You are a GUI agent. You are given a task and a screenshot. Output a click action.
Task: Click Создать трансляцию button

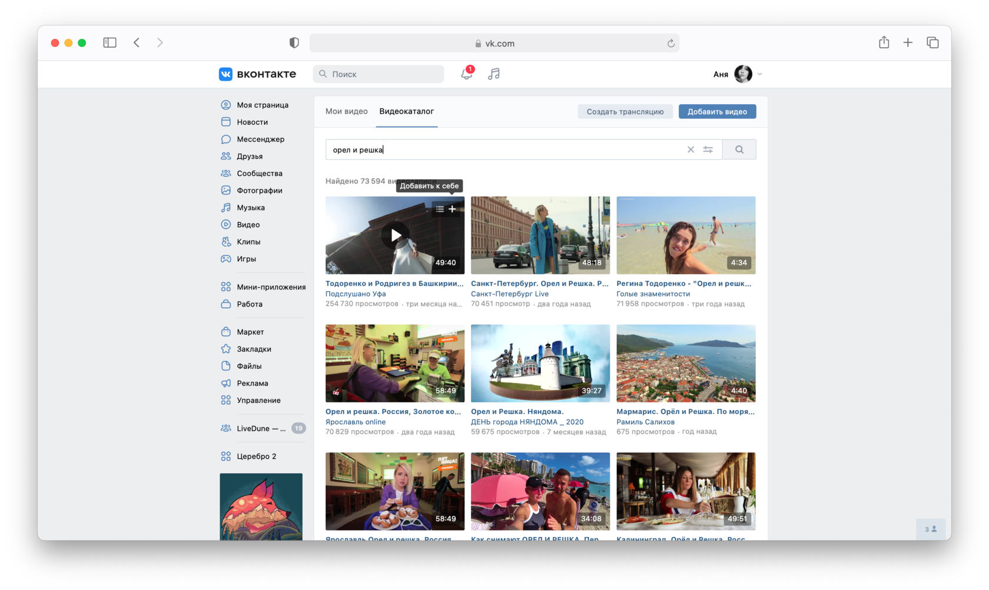click(625, 112)
